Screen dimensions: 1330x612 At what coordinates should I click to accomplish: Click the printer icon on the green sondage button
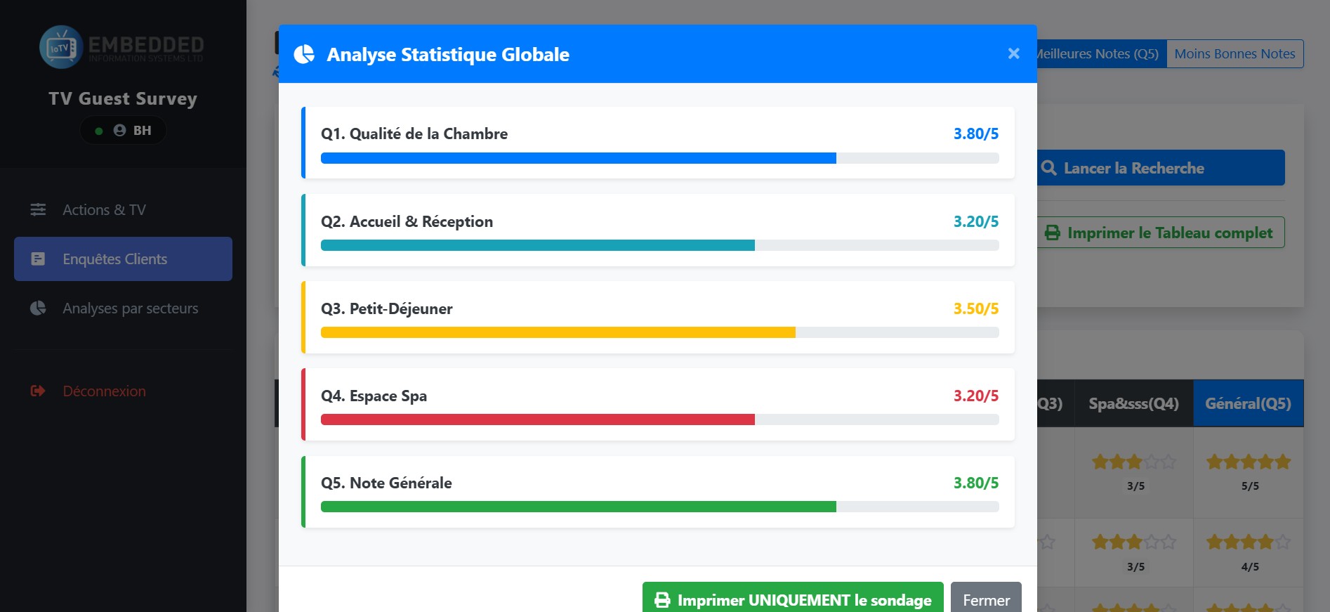click(x=662, y=600)
